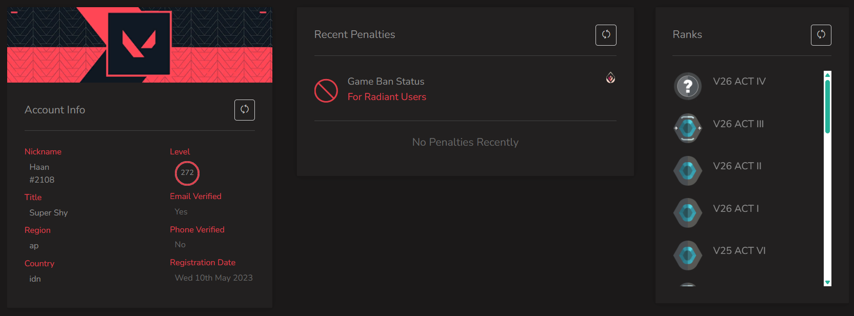Click the Phone Verified label
The width and height of the screenshot is (854, 316).
point(197,230)
